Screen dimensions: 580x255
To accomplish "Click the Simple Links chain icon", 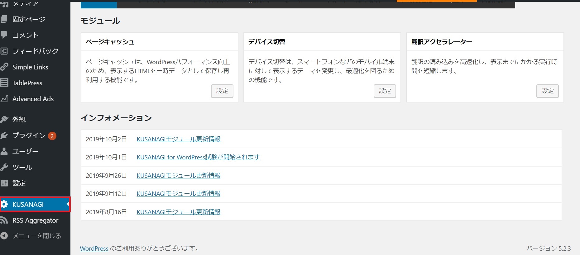I will [x=4, y=67].
